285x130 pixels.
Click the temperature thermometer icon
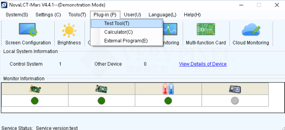click(x=168, y=89)
